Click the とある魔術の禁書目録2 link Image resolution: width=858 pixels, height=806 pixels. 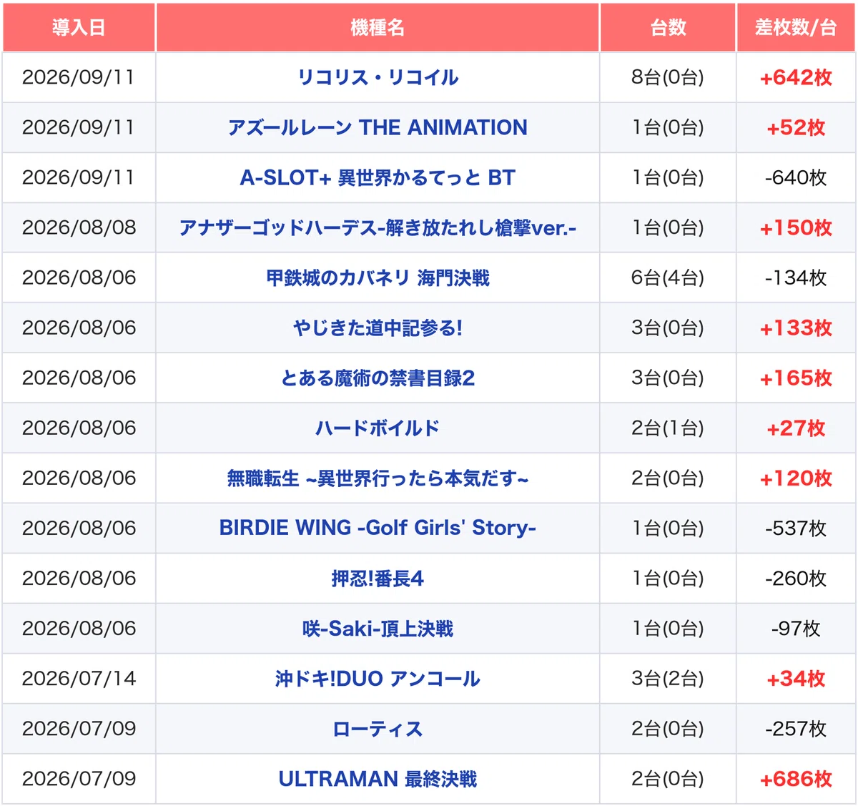point(378,378)
